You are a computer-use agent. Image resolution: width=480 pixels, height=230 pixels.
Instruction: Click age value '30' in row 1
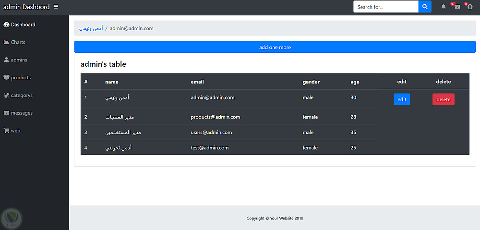click(353, 97)
